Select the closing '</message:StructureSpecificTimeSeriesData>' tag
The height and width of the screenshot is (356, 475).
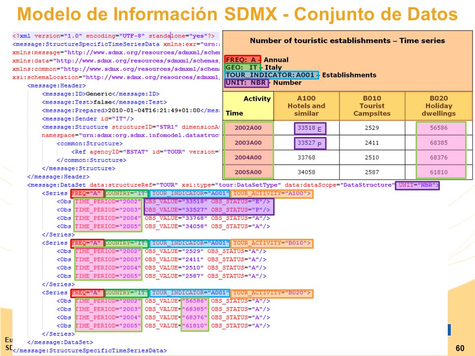tap(90, 351)
